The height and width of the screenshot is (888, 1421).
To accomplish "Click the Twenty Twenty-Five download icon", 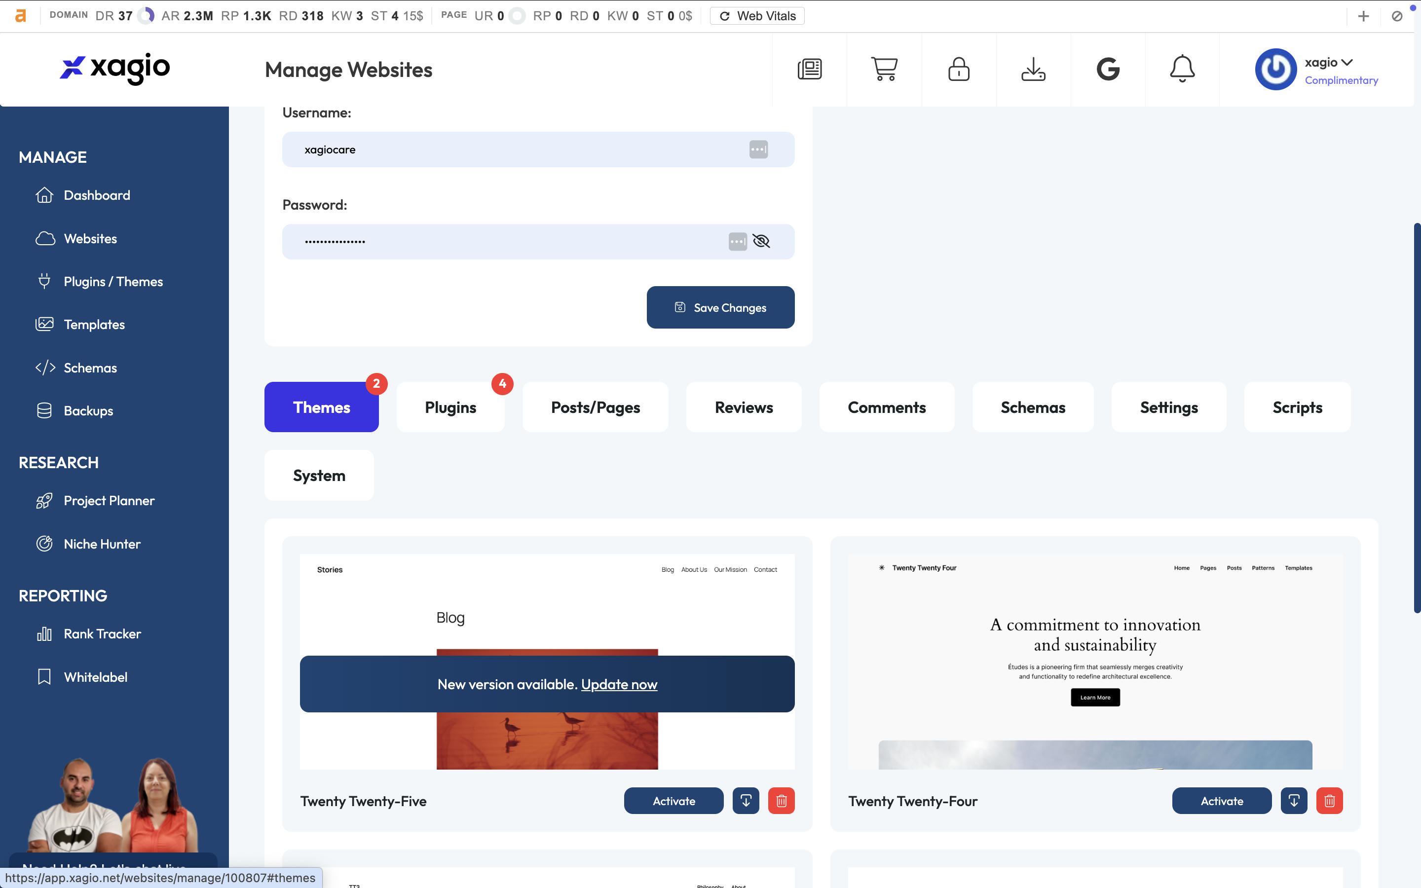I will pos(746,801).
